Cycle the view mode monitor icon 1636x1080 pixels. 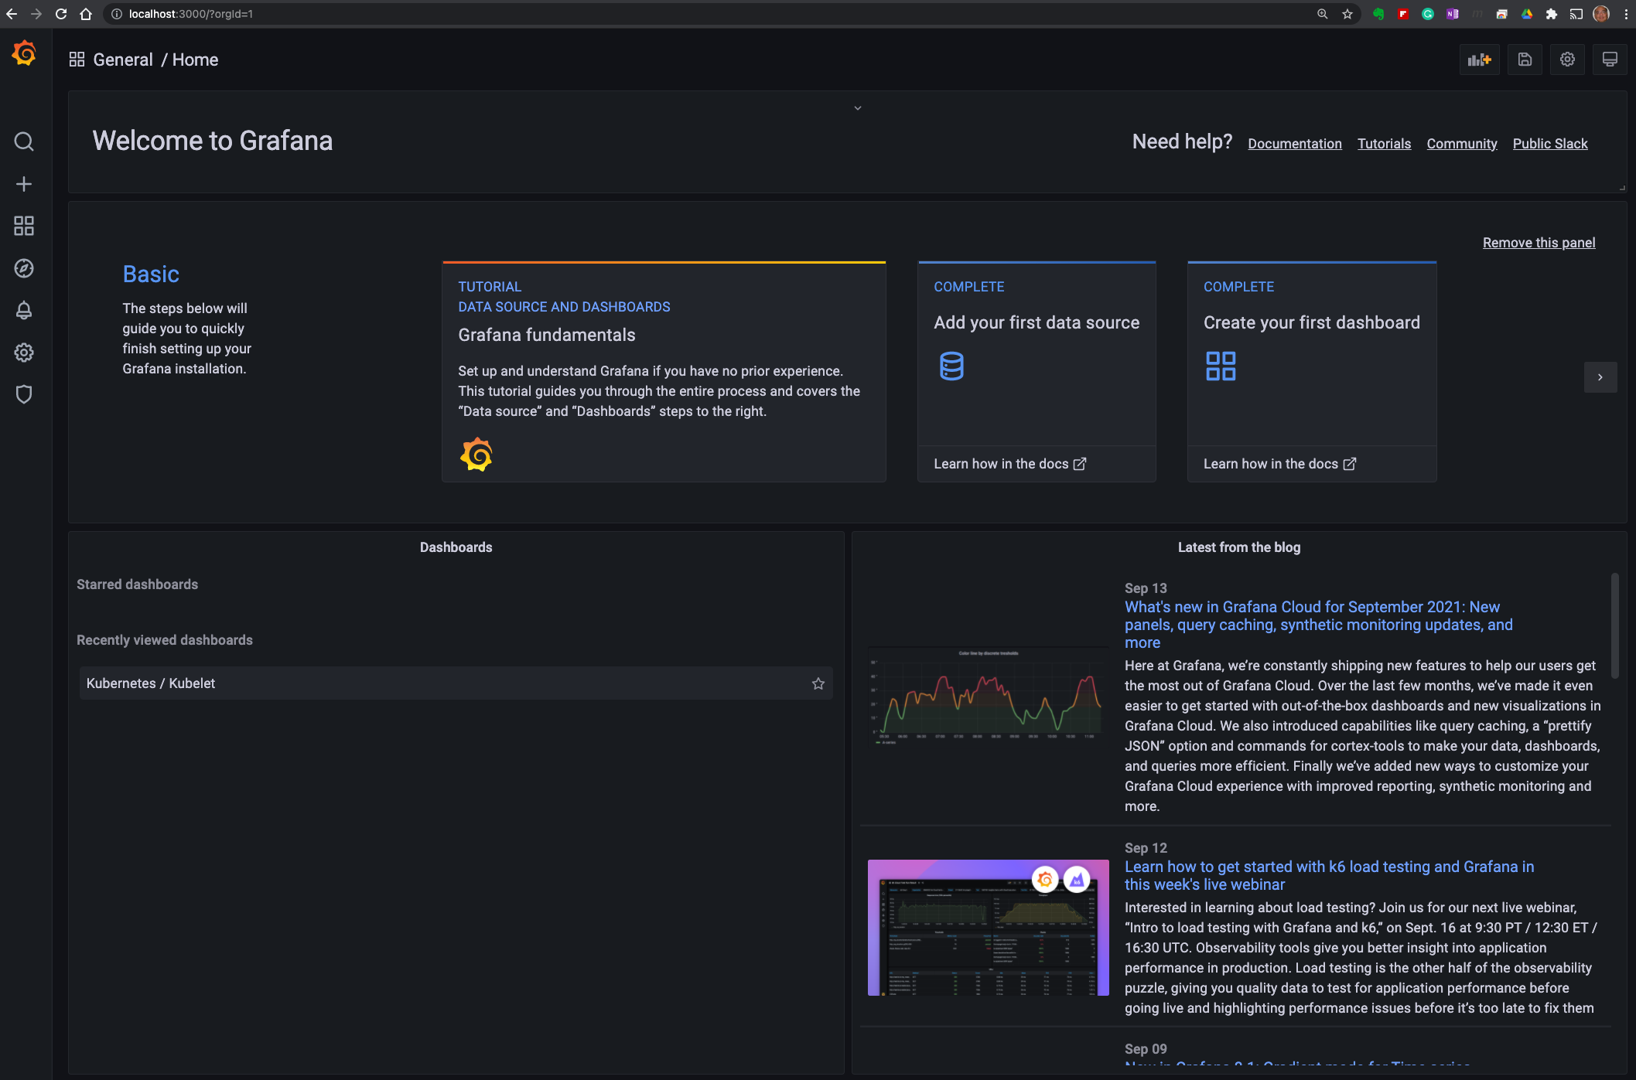(x=1610, y=60)
